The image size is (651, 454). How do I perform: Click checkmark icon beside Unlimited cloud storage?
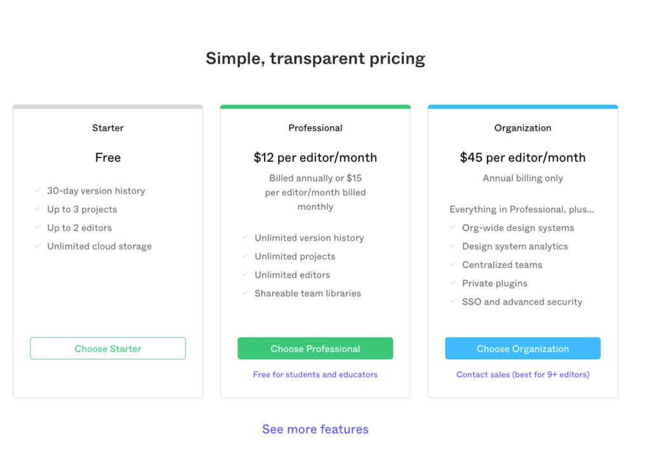point(38,246)
